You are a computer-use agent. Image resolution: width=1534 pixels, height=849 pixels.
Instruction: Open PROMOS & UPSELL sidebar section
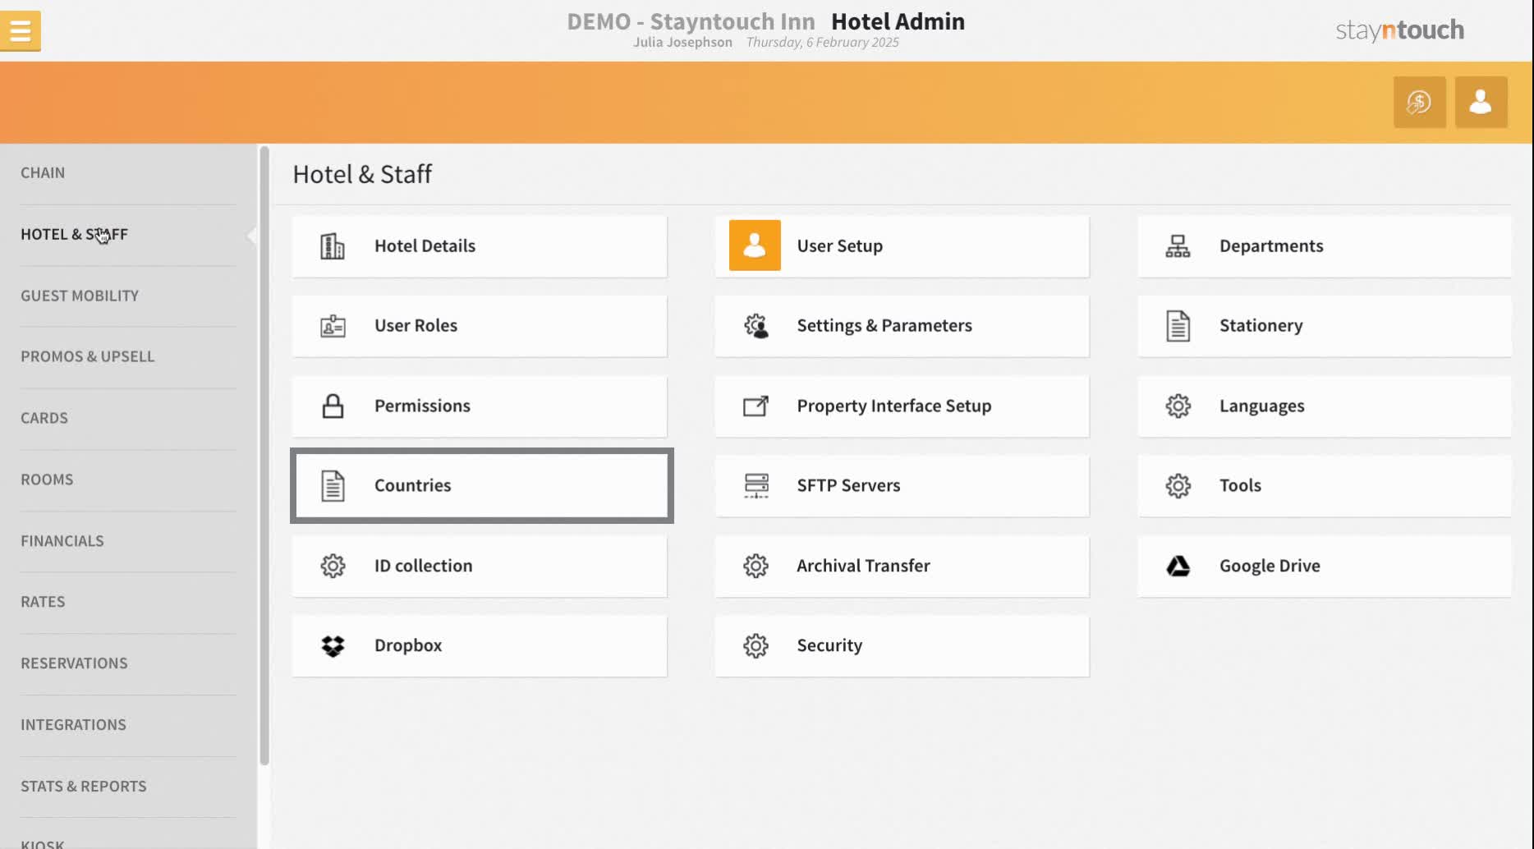click(x=87, y=356)
